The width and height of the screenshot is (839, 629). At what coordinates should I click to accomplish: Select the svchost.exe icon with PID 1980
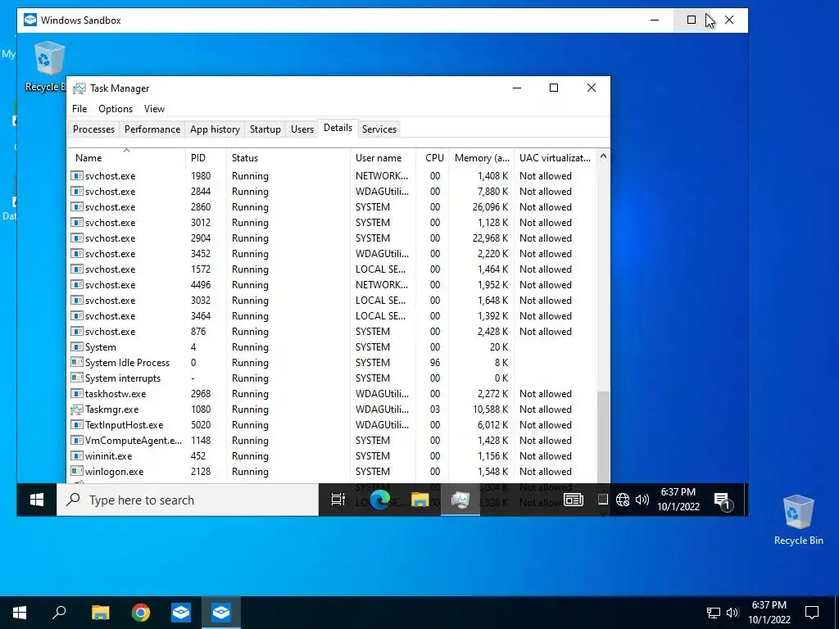point(77,175)
